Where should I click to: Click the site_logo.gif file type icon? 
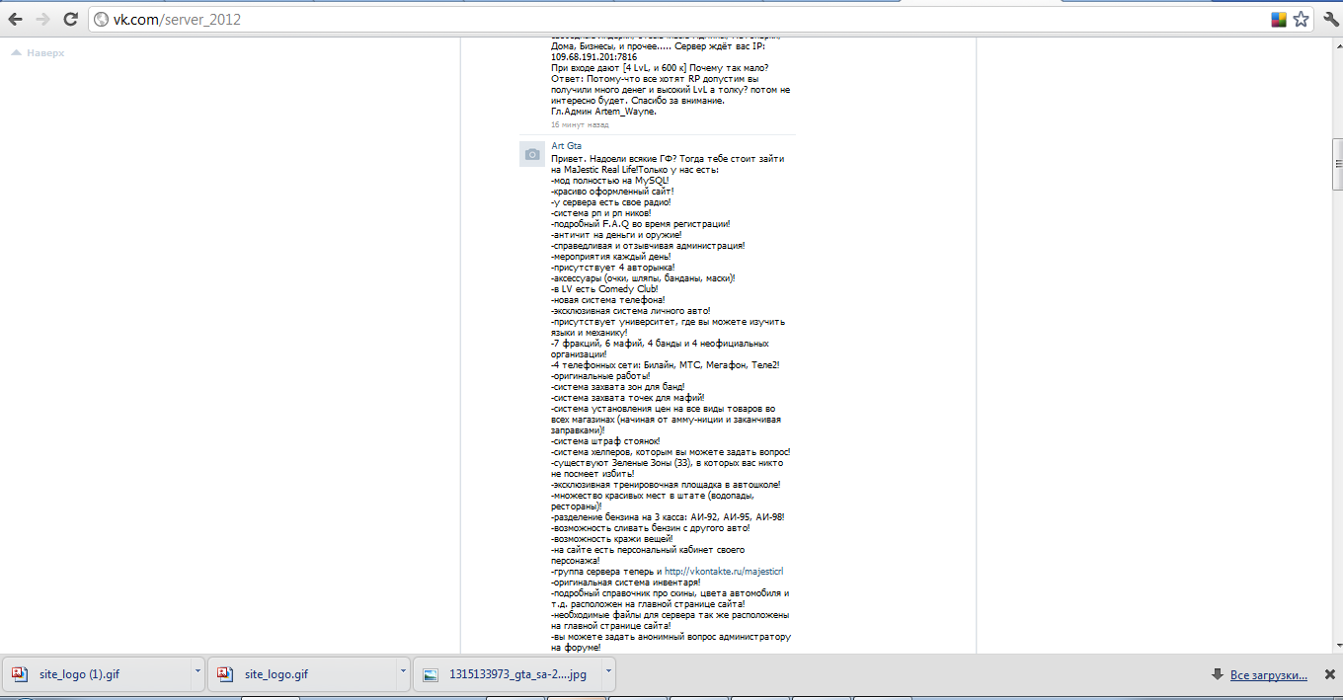(225, 675)
